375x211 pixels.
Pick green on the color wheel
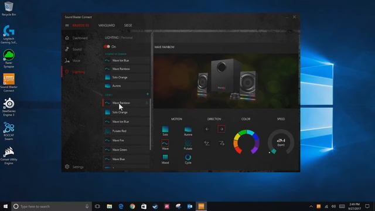(x=243, y=132)
